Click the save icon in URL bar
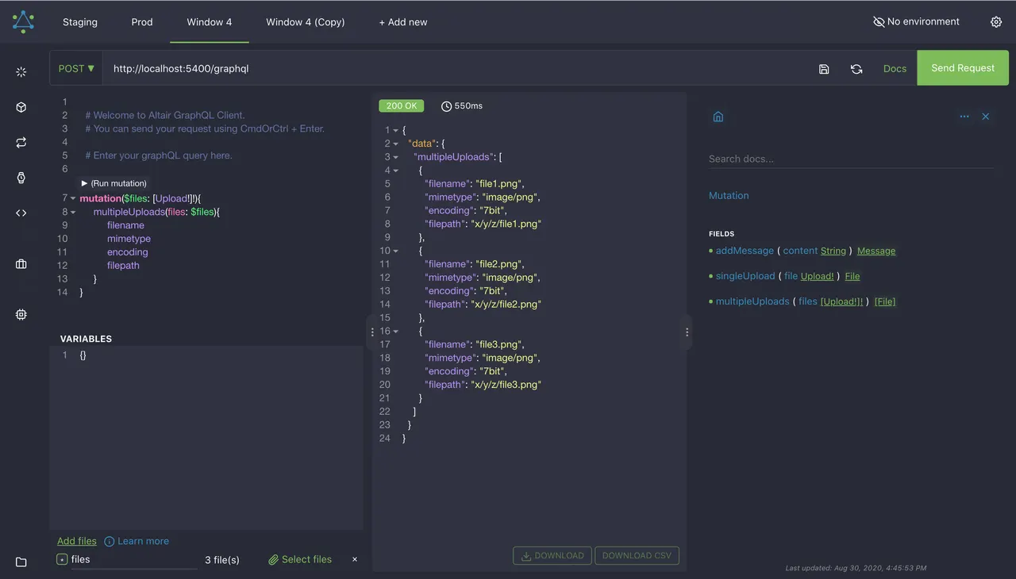Viewport: 1016px width, 579px height. (x=824, y=69)
